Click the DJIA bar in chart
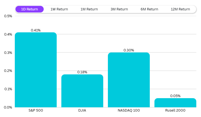 pos(82,91)
